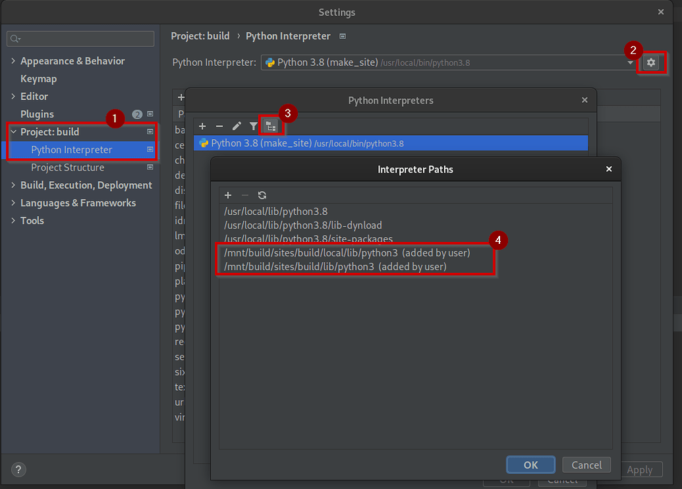Select Project Structure in the sidebar
682x489 pixels.
click(67, 167)
